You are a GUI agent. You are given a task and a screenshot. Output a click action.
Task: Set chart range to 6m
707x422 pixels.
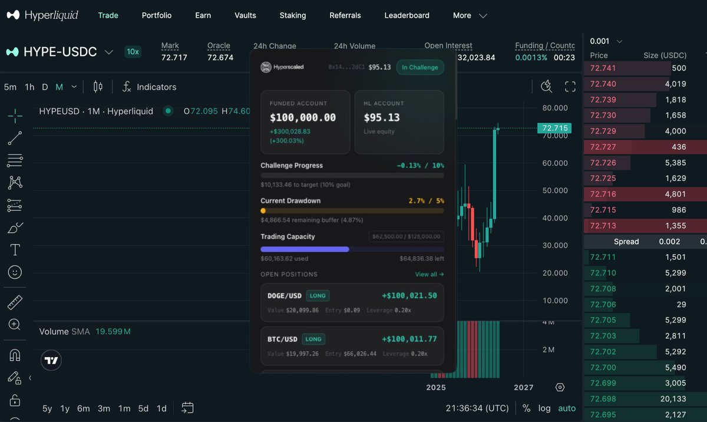click(84, 408)
